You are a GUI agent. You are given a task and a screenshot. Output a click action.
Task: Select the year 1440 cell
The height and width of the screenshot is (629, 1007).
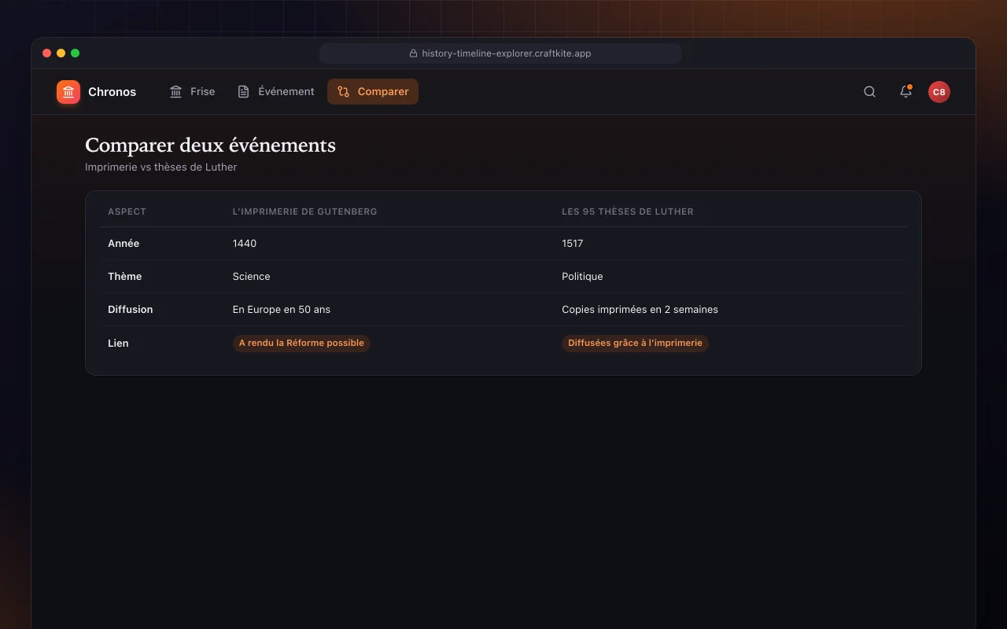pos(245,244)
